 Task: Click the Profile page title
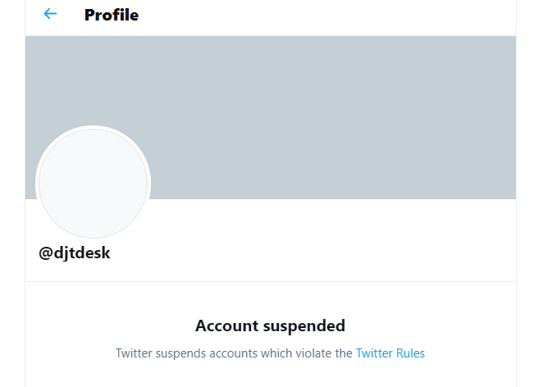(x=112, y=15)
